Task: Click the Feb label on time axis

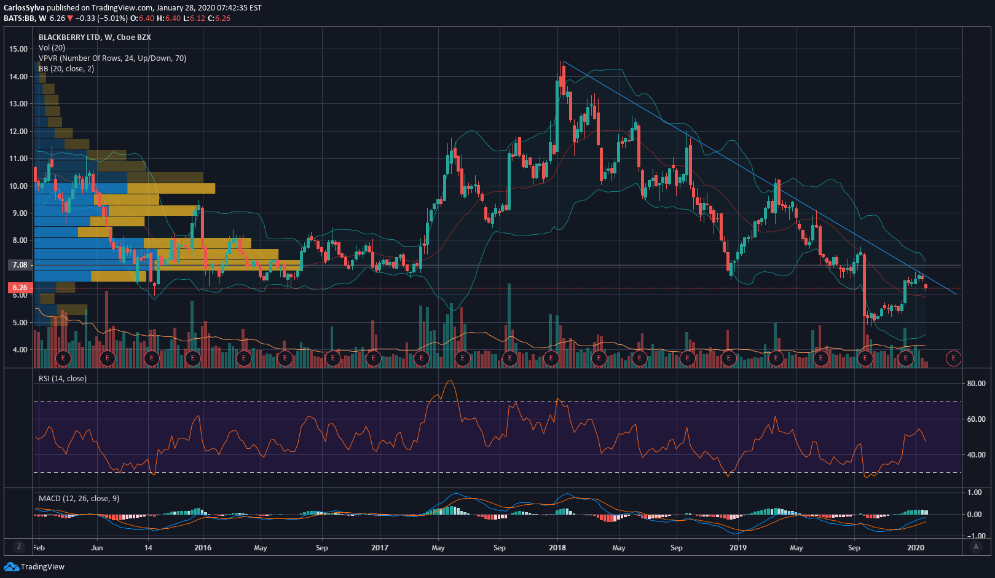Action: pyautogui.click(x=39, y=547)
